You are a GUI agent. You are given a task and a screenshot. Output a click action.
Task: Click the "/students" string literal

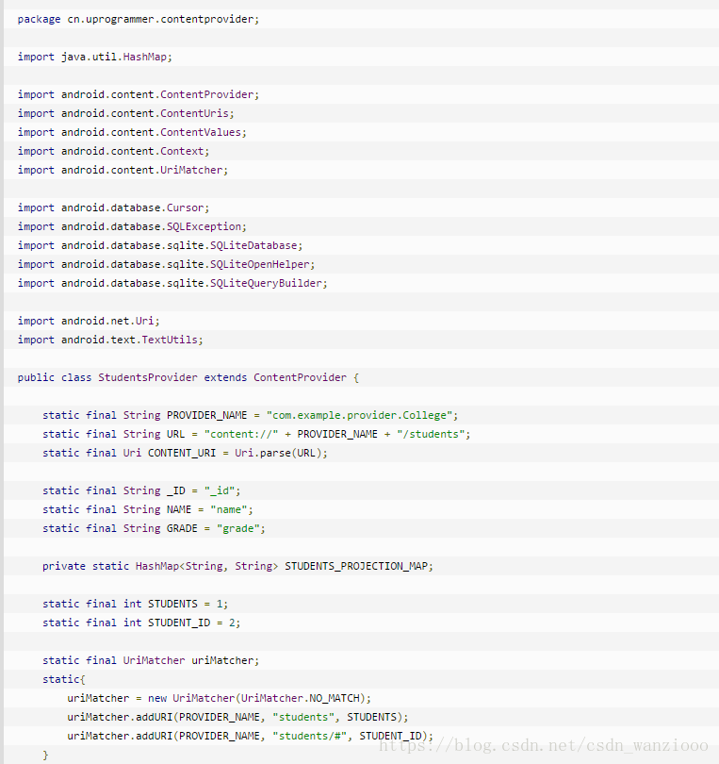point(431,434)
